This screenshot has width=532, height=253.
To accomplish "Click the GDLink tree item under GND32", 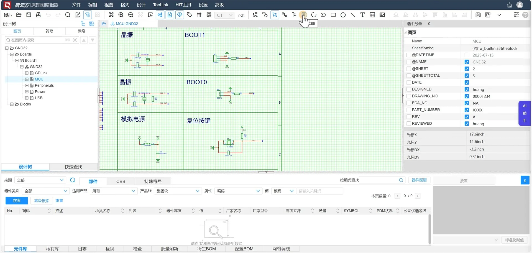I will (41, 73).
